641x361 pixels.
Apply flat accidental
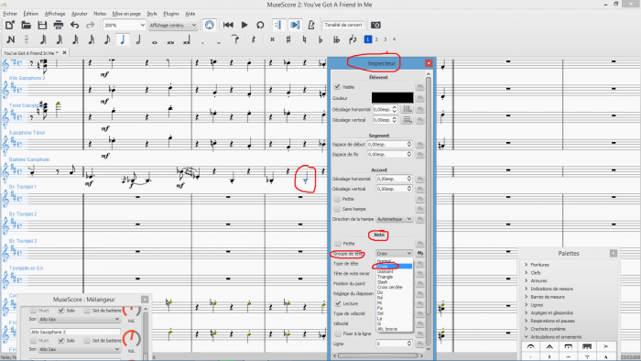click(320, 39)
